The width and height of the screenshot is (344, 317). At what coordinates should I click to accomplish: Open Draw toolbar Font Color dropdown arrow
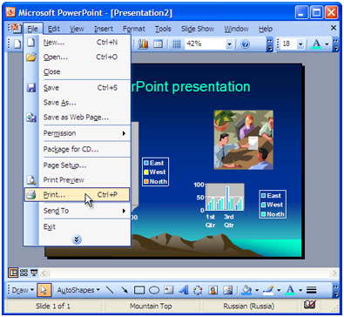[x=300, y=290]
